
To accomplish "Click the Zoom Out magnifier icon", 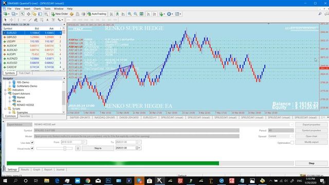I will point(136,14).
